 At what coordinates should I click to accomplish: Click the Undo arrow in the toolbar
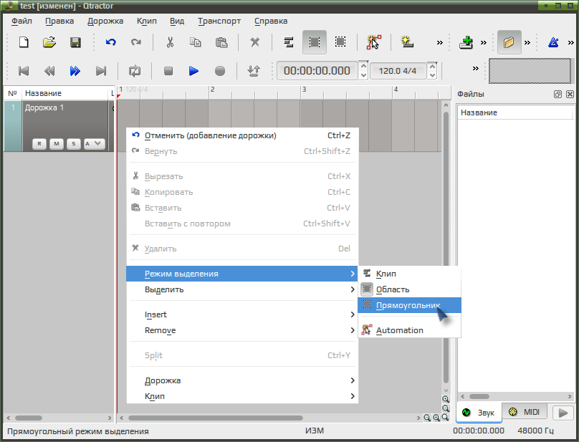click(111, 42)
